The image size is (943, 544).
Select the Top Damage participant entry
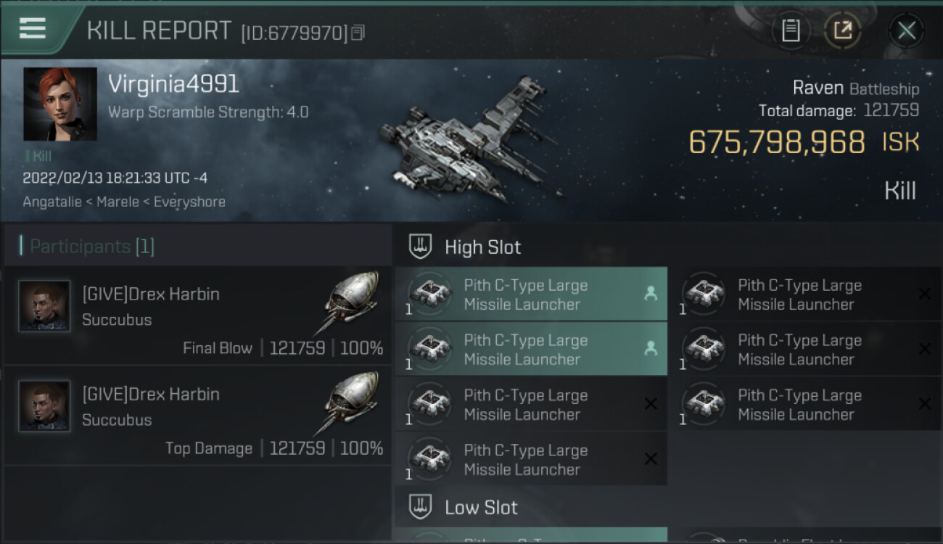[197, 416]
